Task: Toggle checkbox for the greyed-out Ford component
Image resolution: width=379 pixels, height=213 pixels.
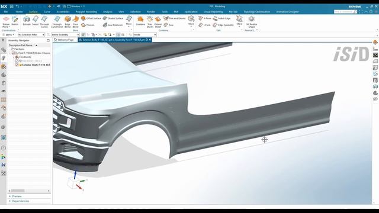Action: pyautogui.click(x=17, y=61)
